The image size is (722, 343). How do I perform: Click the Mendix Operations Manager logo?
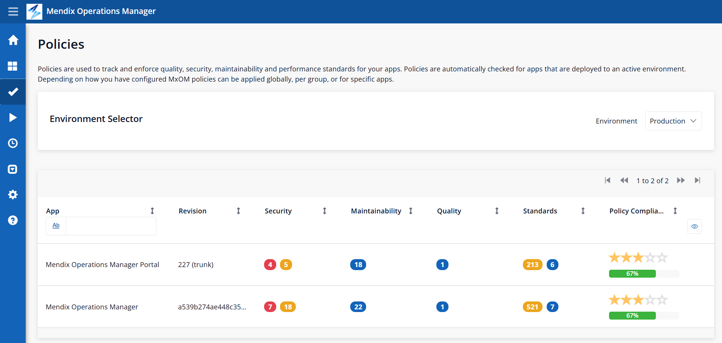click(34, 11)
